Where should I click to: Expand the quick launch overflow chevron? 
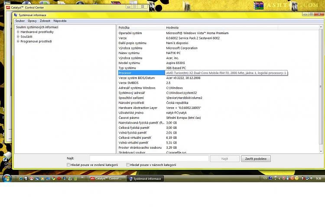click(x=82, y=178)
